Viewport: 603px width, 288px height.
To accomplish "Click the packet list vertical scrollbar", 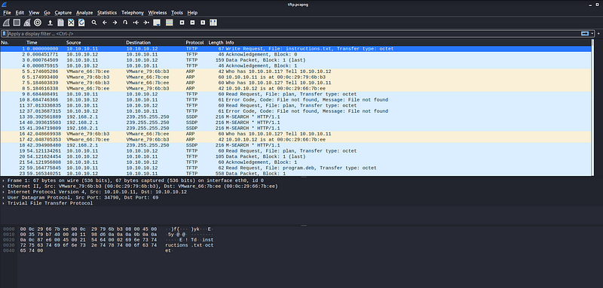I will point(592,108).
